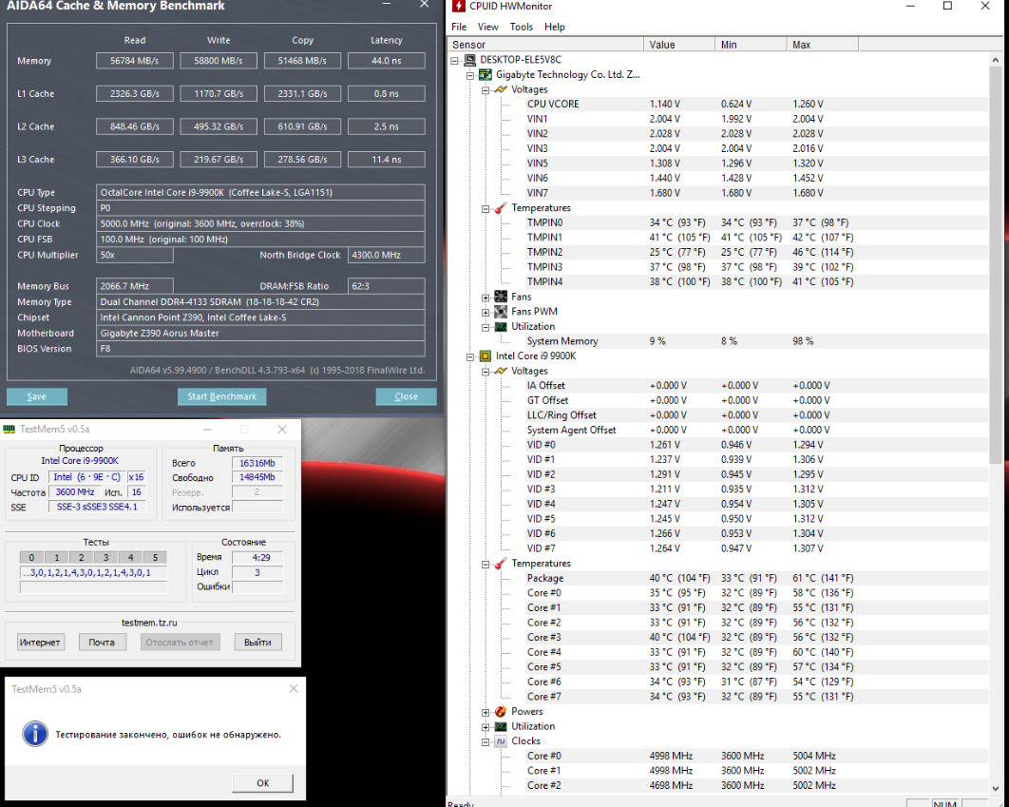The height and width of the screenshot is (807, 1009).
Task: Click the DESKTOP-ELE5V8C computer icon
Action: (x=469, y=60)
